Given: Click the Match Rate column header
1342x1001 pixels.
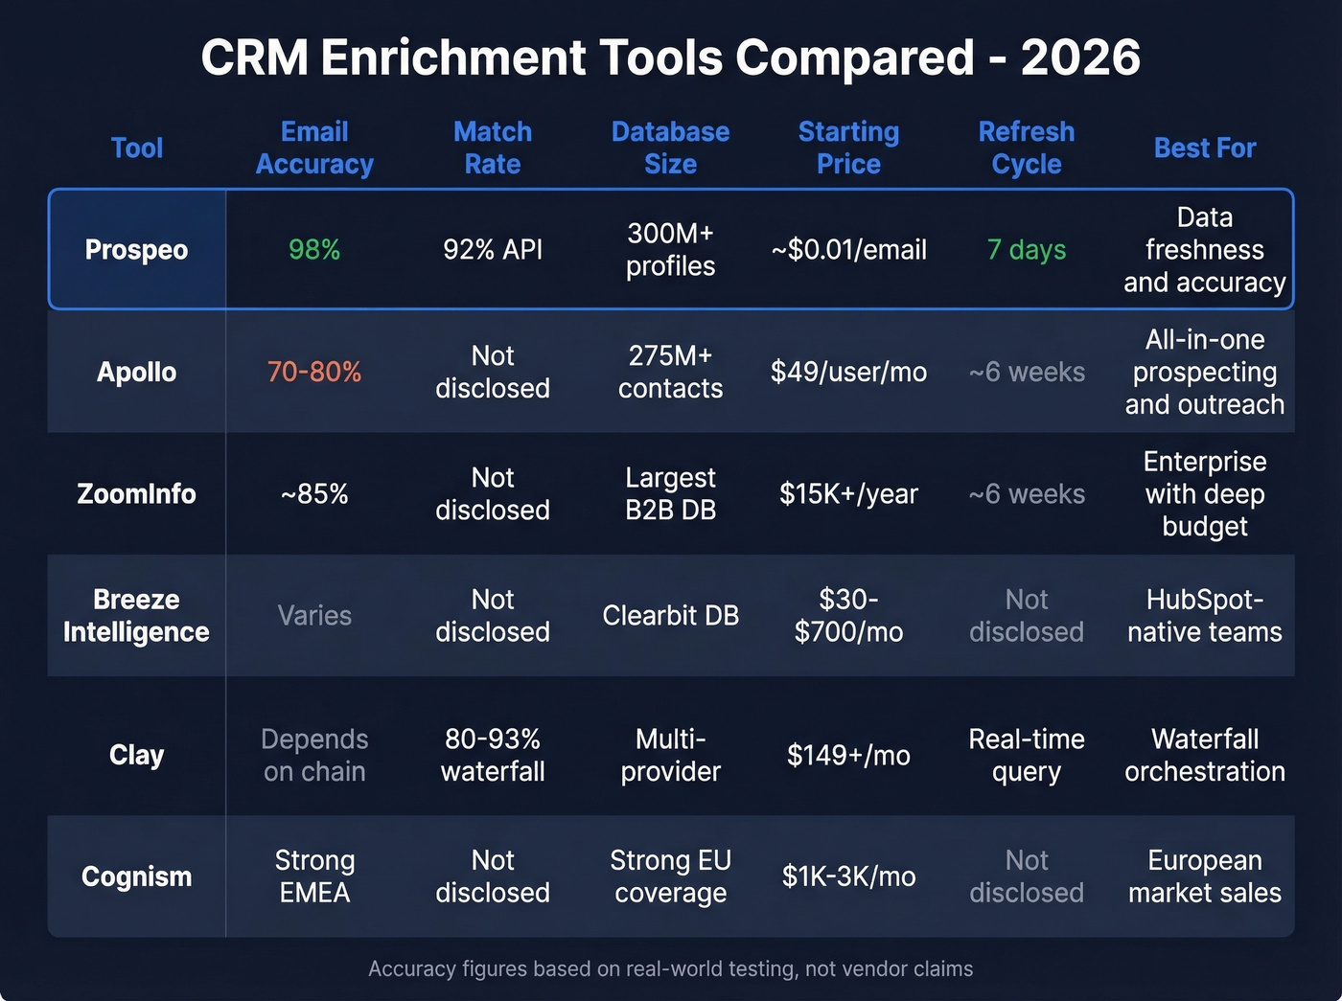Looking at the screenshot, I should pos(492,148).
